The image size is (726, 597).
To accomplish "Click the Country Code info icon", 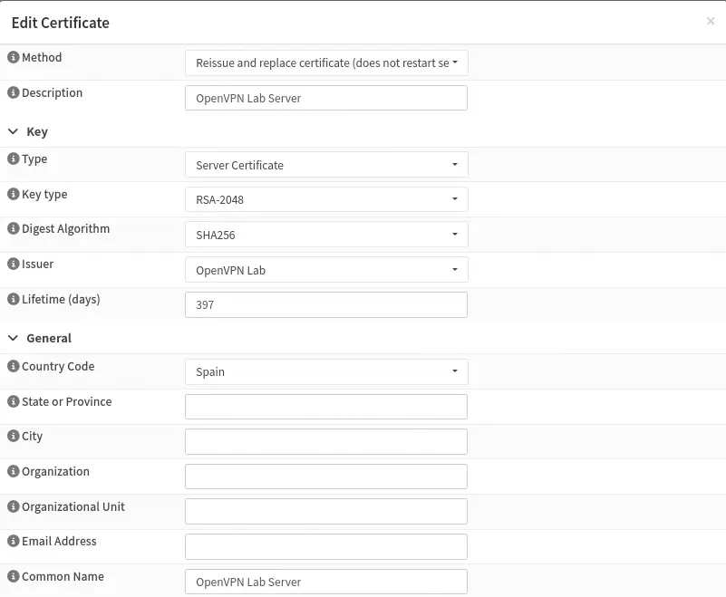I will [x=14, y=367].
